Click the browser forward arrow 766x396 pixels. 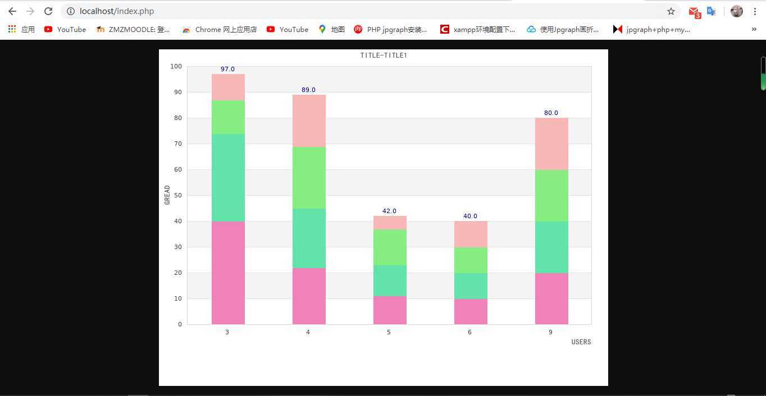tap(30, 11)
